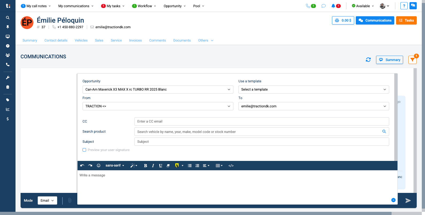Click the blue Communications button
The image size is (425, 215).
click(x=375, y=21)
